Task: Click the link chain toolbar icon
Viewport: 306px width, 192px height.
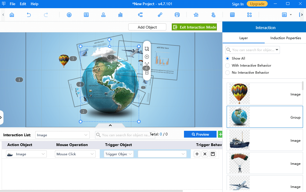Action: 160,15
